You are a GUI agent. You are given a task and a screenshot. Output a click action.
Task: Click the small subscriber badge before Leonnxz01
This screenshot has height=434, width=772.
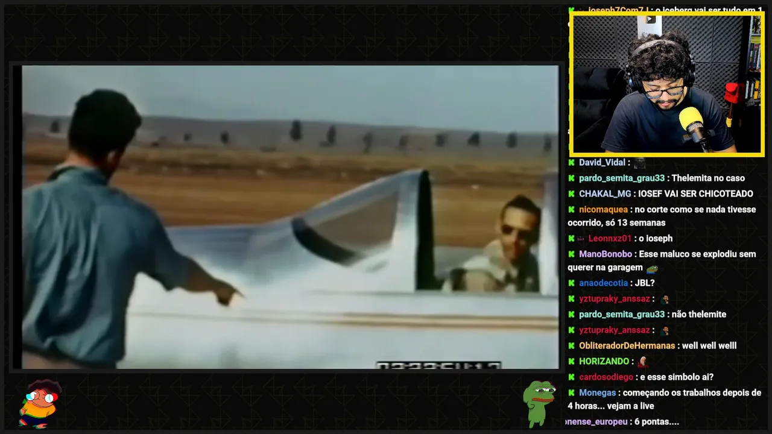pos(581,239)
